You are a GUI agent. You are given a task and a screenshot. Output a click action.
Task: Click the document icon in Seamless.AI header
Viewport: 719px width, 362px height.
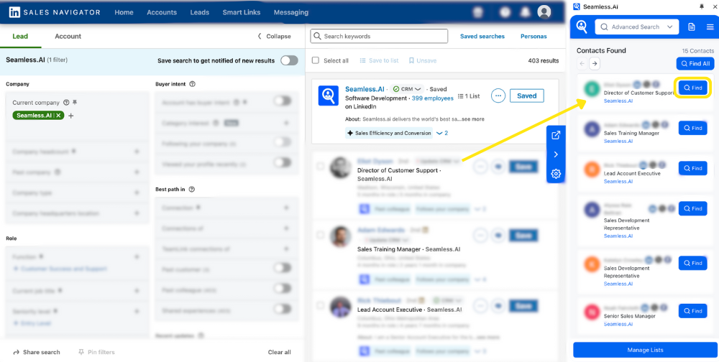pos(691,27)
